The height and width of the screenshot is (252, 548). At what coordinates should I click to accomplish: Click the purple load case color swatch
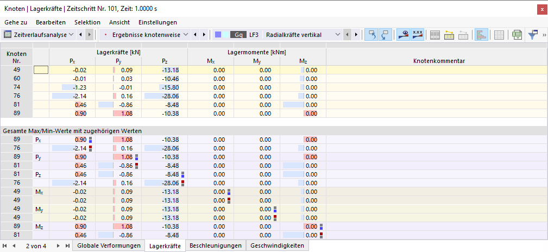tap(218, 35)
